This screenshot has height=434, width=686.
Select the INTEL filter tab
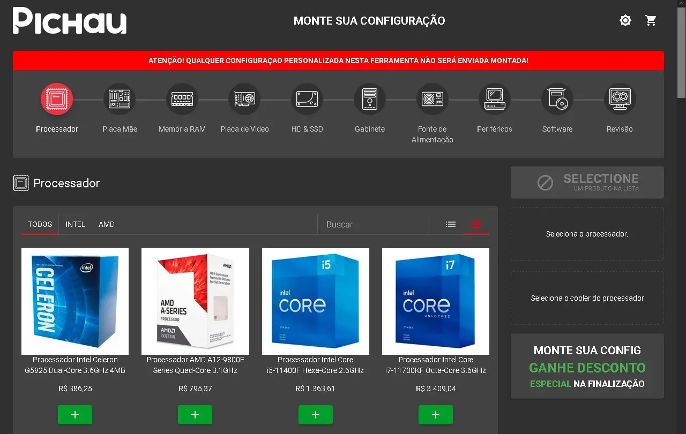(x=76, y=224)
